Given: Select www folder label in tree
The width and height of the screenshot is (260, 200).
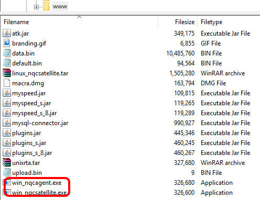Looking at the screenshot, I should pyautogui.click(x=60, y=6).
